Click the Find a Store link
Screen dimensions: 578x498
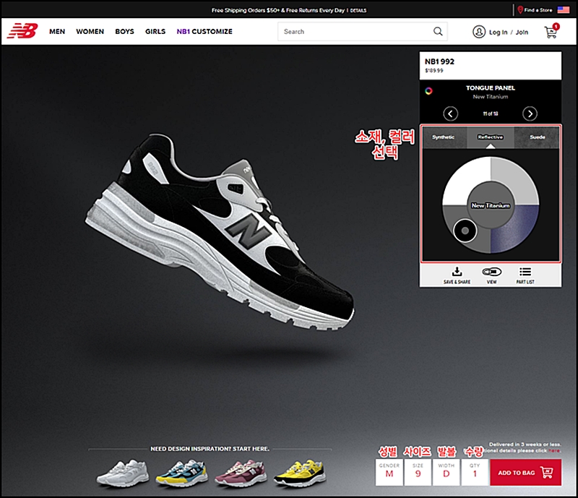click(538, 10)
